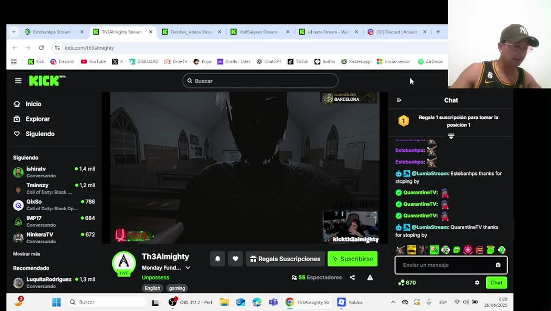This screenshot has height=311, width=551.
Task: Open the YouTube bookmark
Action: (93, 62)
